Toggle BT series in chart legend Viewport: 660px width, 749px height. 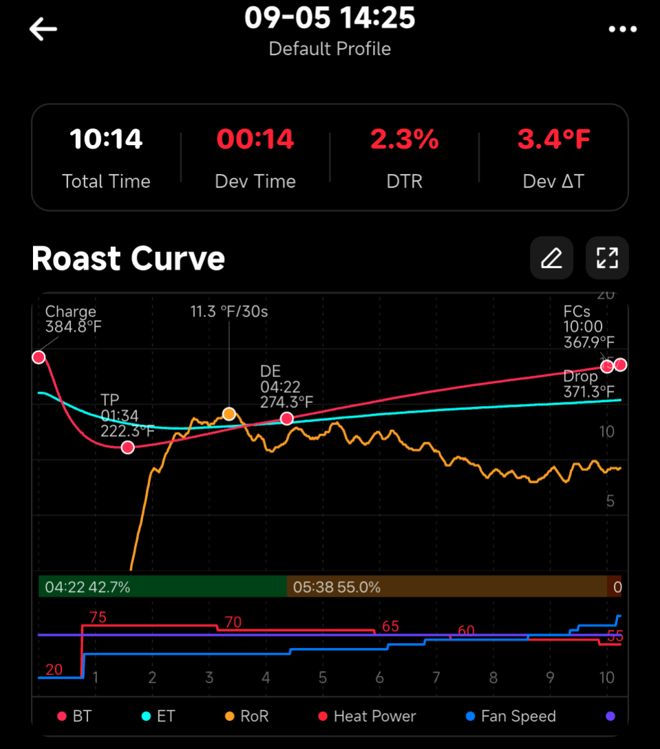(74, 716)
